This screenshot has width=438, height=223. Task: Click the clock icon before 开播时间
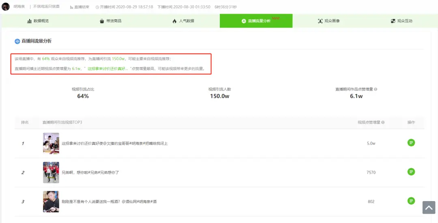tap(97, 7)
